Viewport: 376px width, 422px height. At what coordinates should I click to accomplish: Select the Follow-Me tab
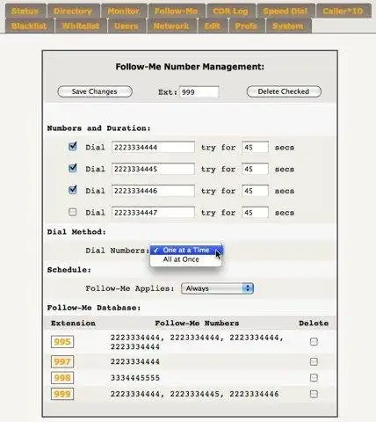point(177,11)
